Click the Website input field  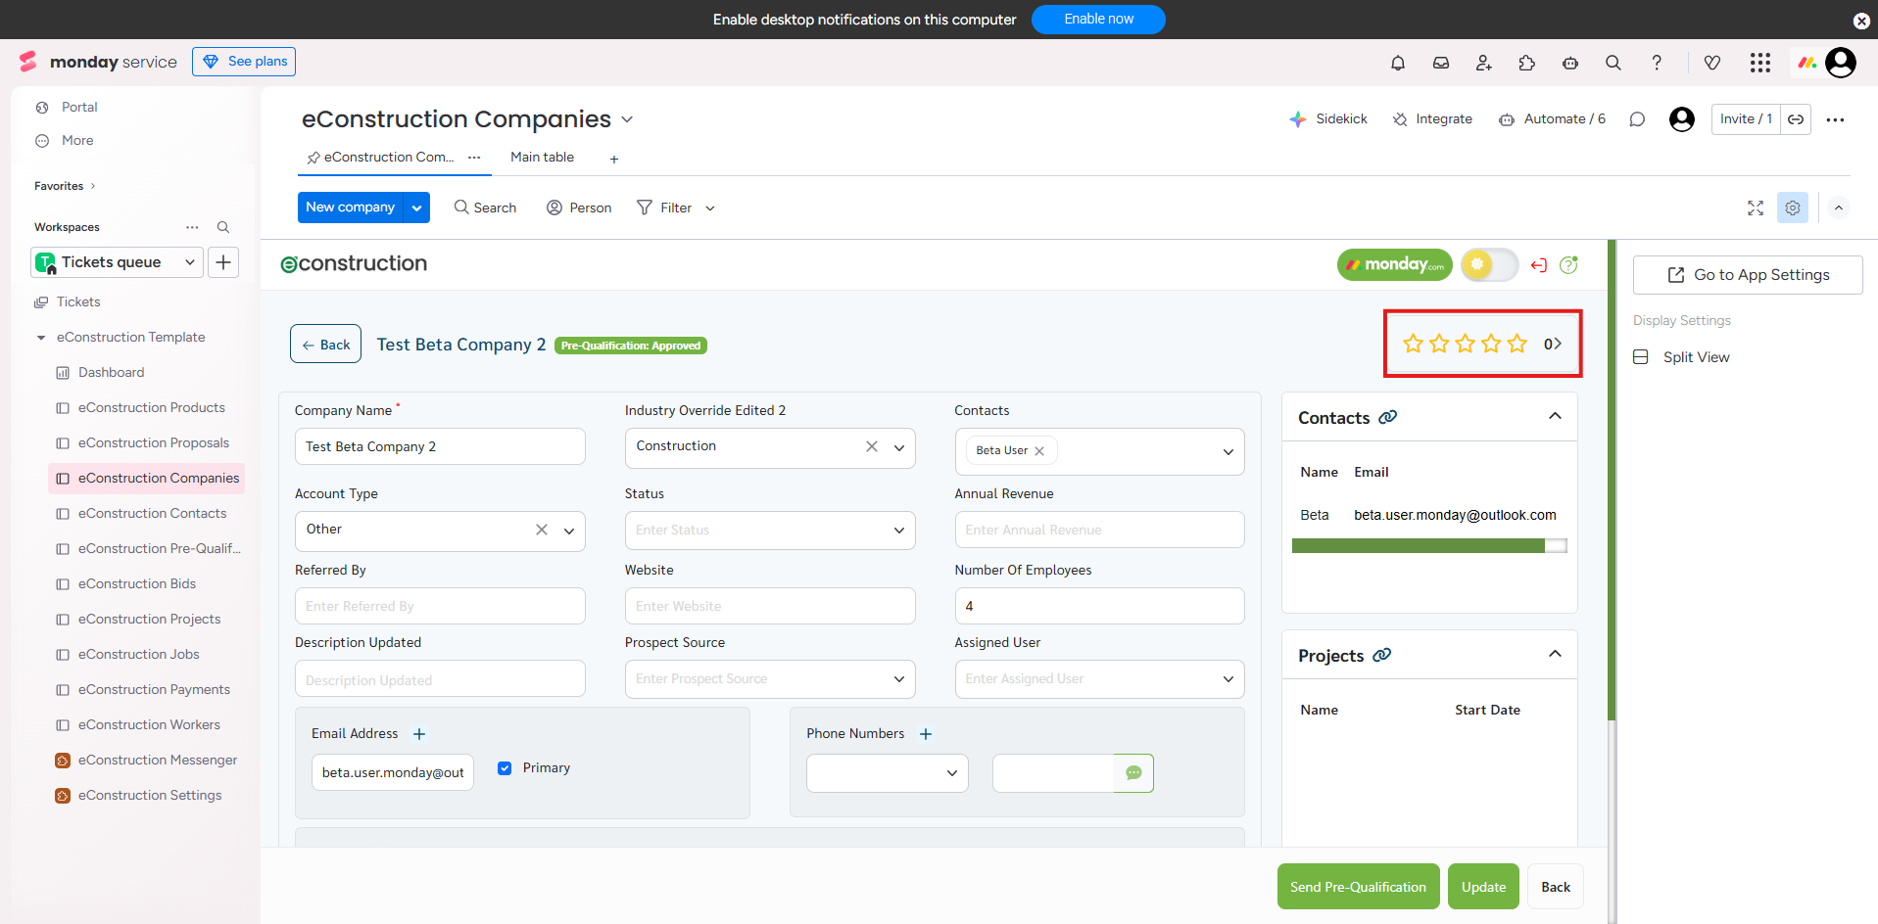tap(770, 606)
